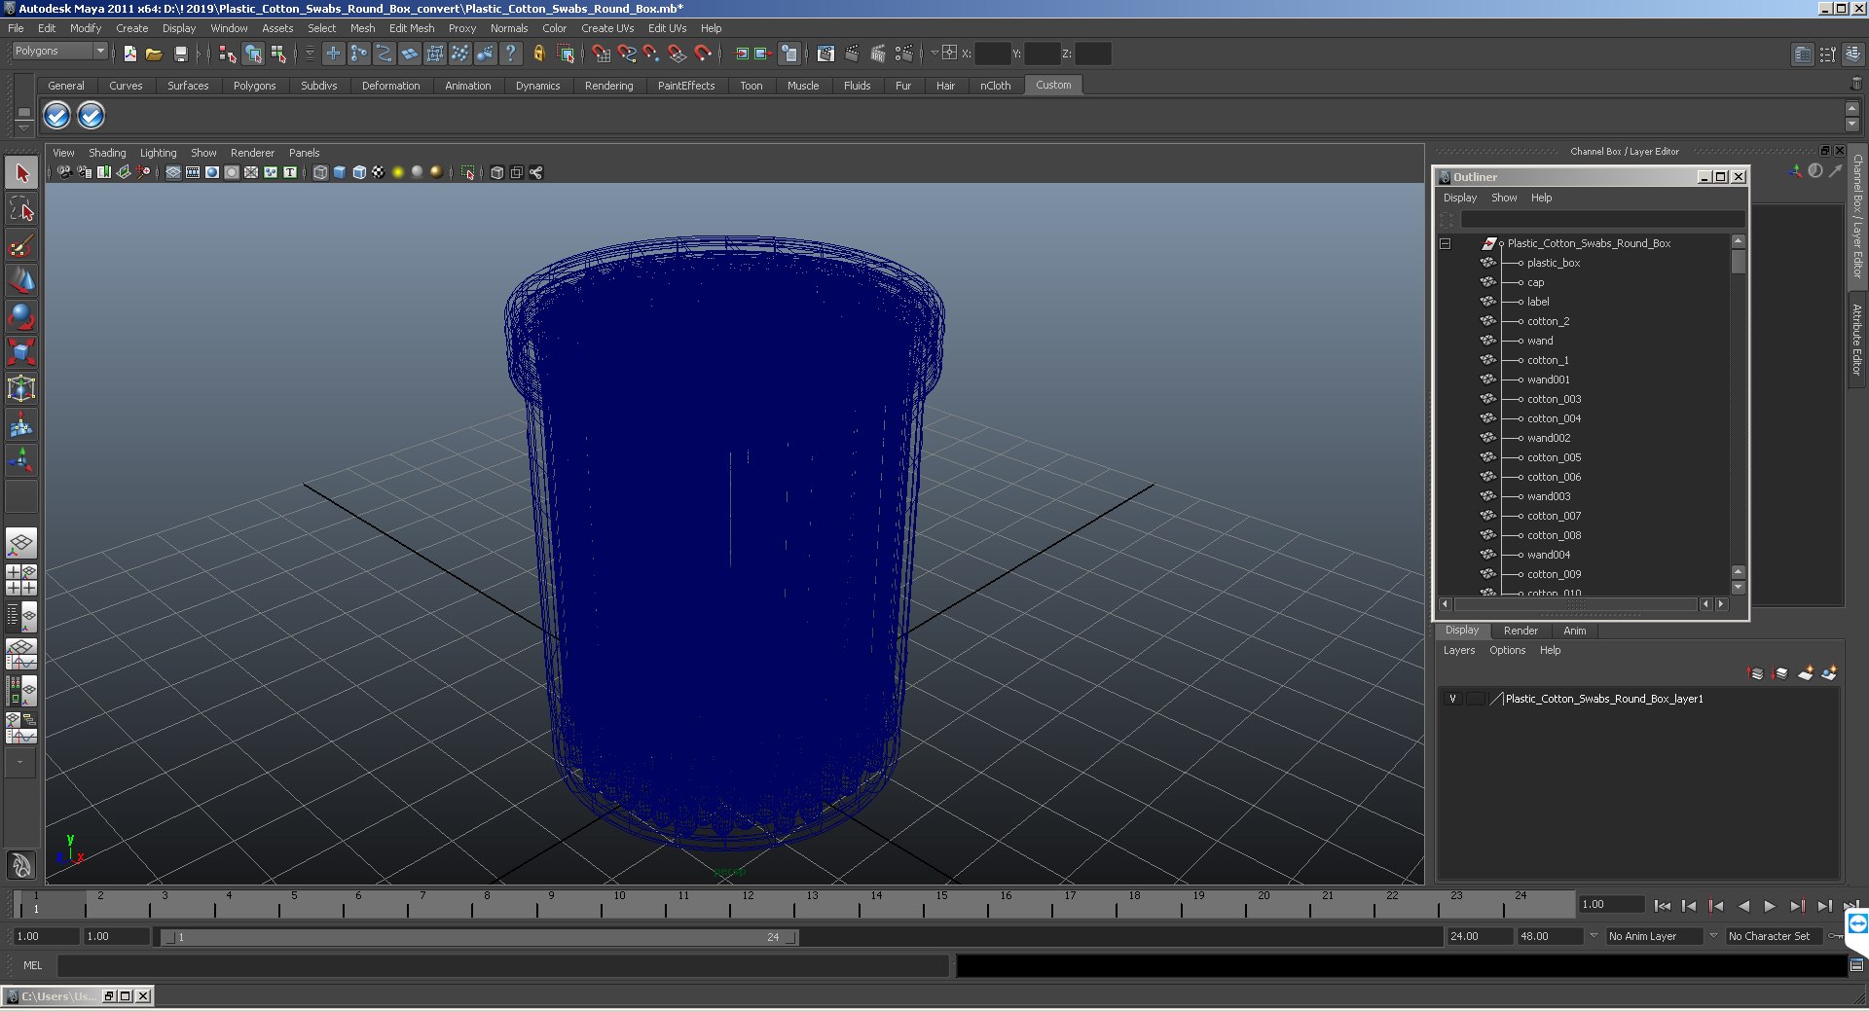Screen dimensions: 1869x1012
Task: Choose the Rotate tool in toolbox
Action: [x=21, y=317]
